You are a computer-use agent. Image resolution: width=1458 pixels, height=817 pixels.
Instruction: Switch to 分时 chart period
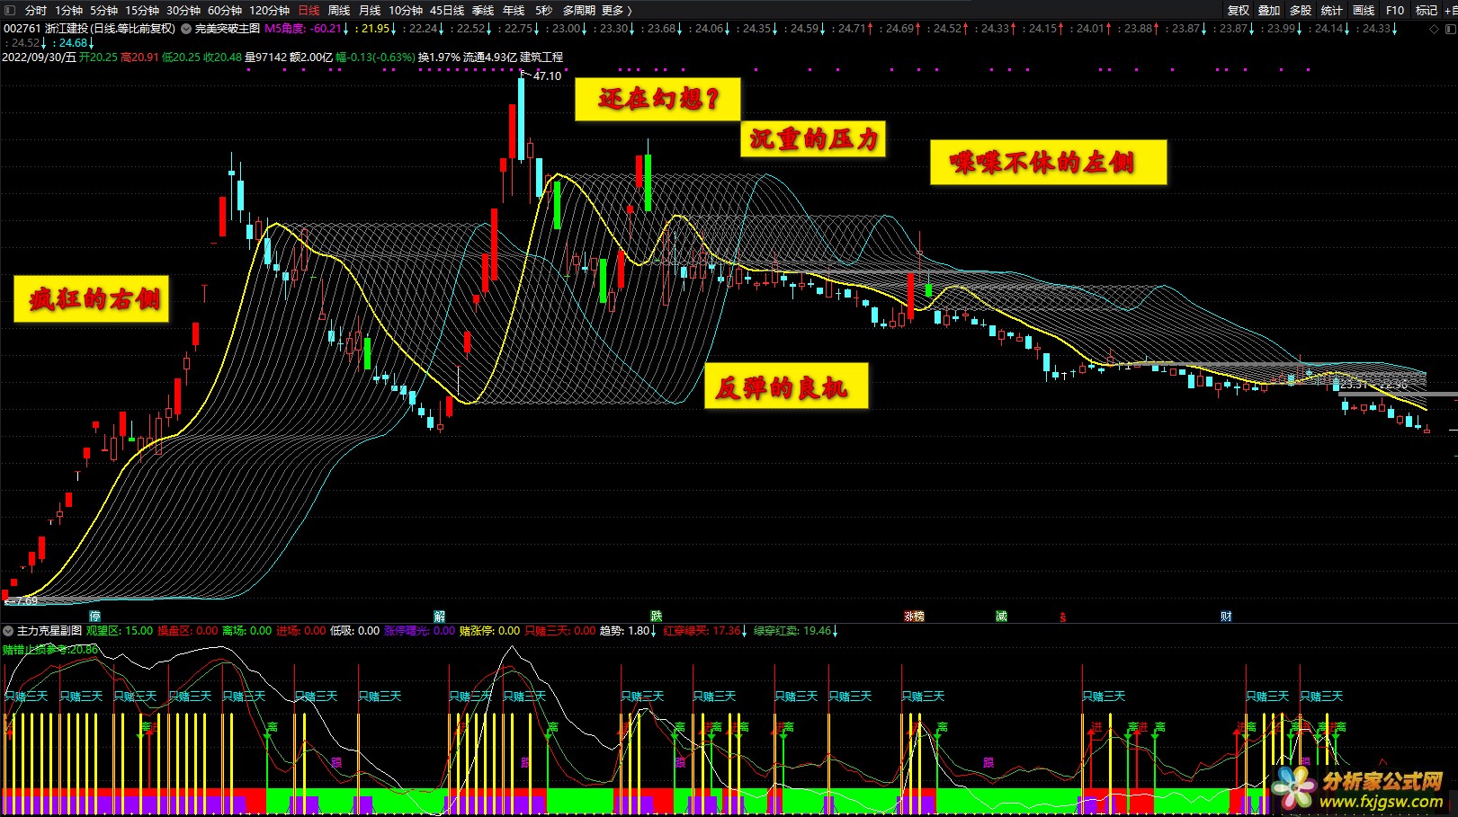coord(36,11)
